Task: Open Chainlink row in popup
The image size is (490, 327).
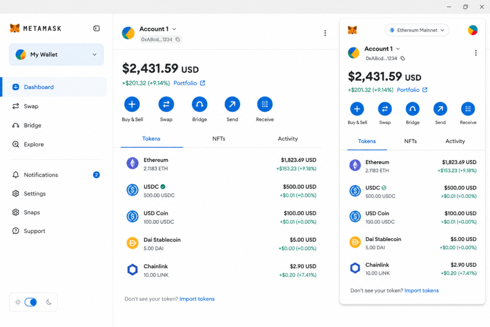Action: [x=412, y=269]
